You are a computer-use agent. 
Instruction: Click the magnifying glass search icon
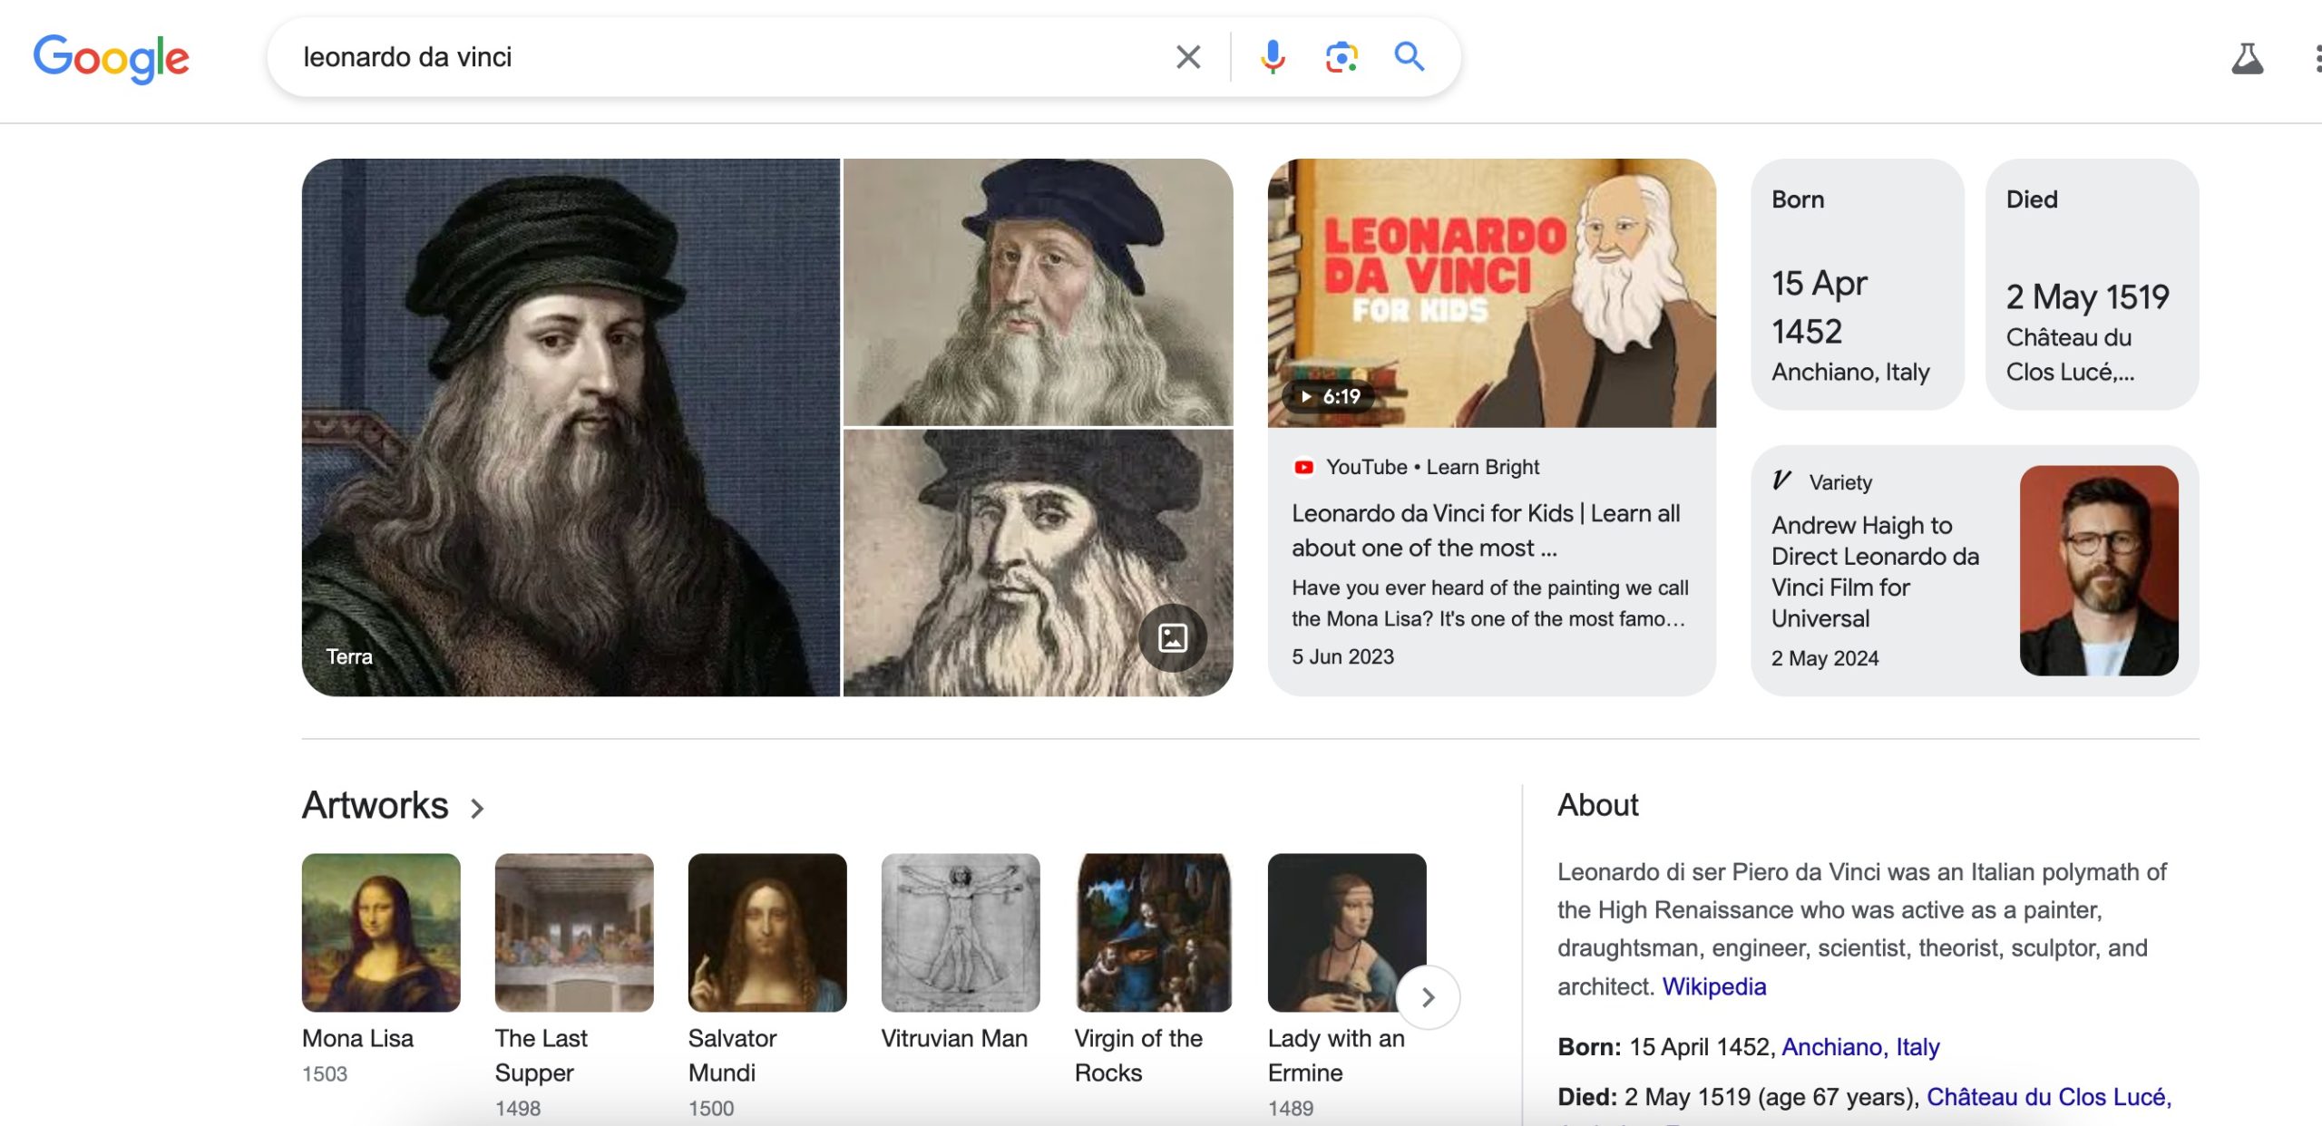[x=1407, y=56]
